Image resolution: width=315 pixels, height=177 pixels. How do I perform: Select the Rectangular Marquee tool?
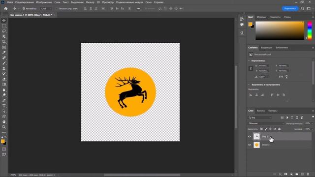pyautogui.click(x=4, y=26)
